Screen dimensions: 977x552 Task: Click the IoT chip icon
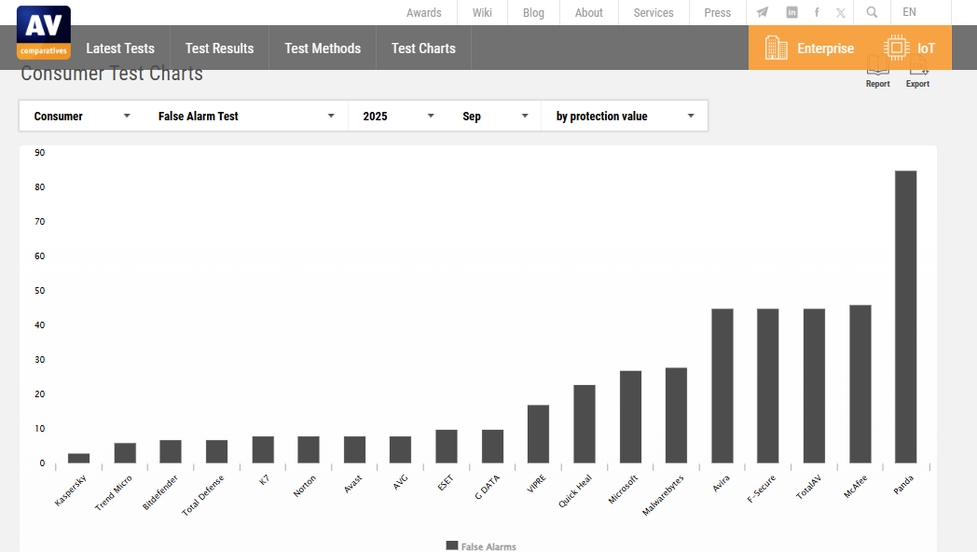click(896, 48)
